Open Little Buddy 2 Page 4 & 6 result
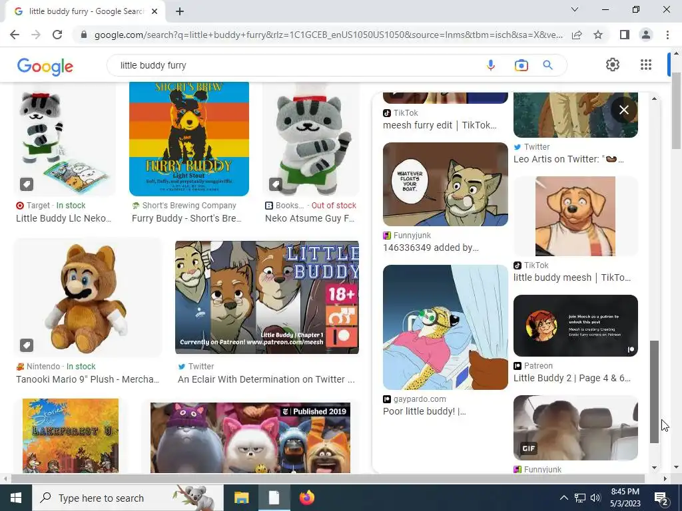Screen dimensions: 682x511 pos(572,378)
